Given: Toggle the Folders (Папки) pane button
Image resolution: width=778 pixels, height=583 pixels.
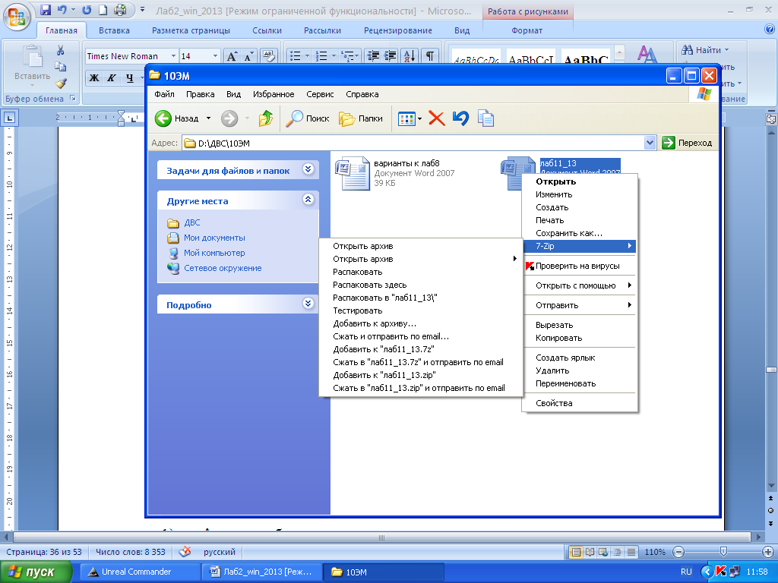Looking at the screenshot, I should (361, 118).
